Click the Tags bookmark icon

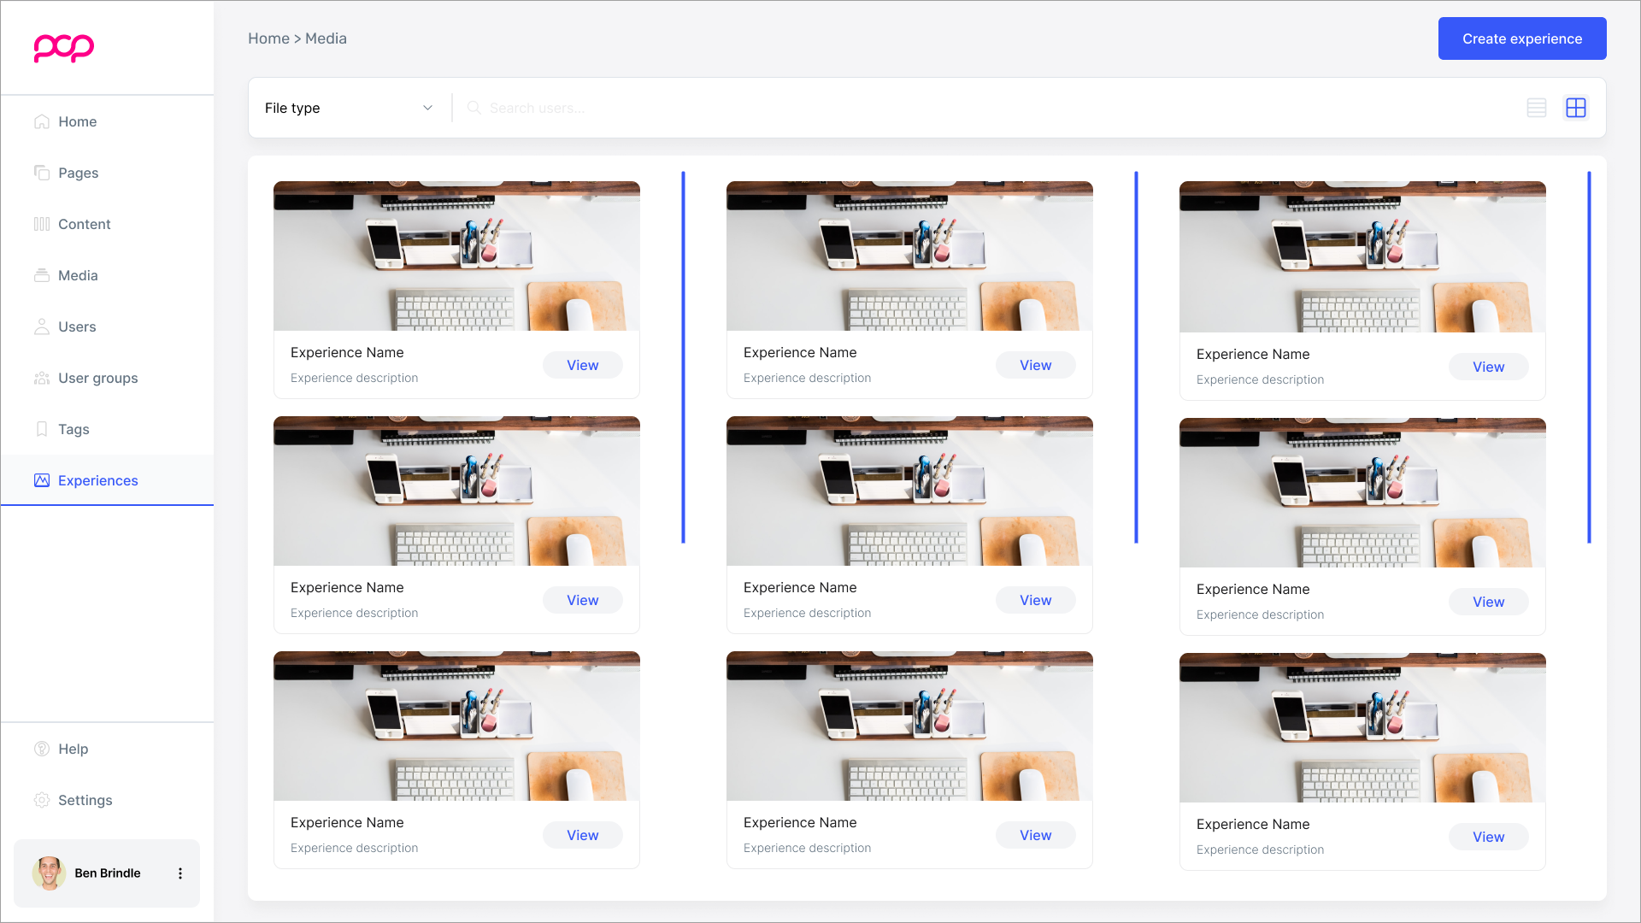pyautogui.click(x=41, y=429)
